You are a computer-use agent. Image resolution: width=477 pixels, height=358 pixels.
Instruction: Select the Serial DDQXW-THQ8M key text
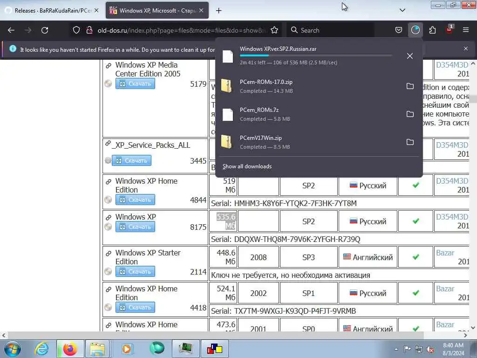tap(297, 239)
